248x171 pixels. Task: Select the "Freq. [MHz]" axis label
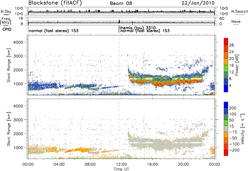click(6, 21)
